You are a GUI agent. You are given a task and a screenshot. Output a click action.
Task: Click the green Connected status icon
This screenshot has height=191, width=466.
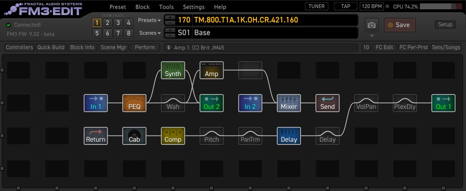(x=9, y=25)
